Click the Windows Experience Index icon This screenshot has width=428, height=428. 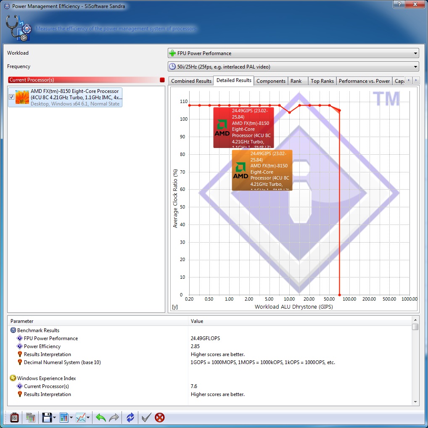pyautogui.click(x=13, y=378)
